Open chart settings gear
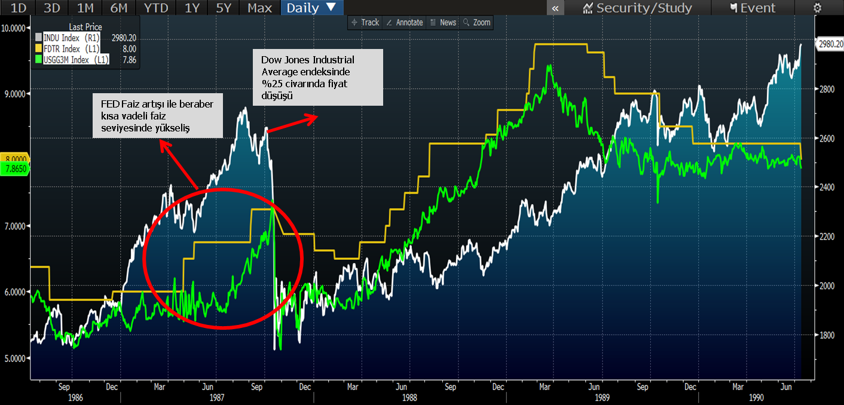844x405 pixels. pyautogui.click(x=817, y=8)
